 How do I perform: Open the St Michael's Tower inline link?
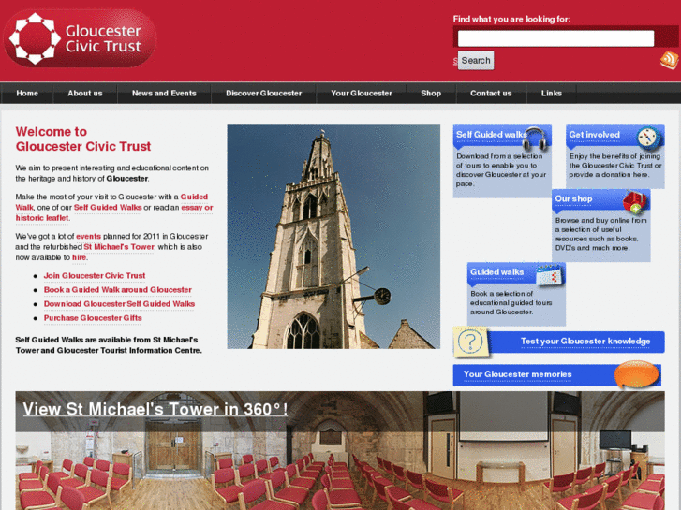coord(119,247)
